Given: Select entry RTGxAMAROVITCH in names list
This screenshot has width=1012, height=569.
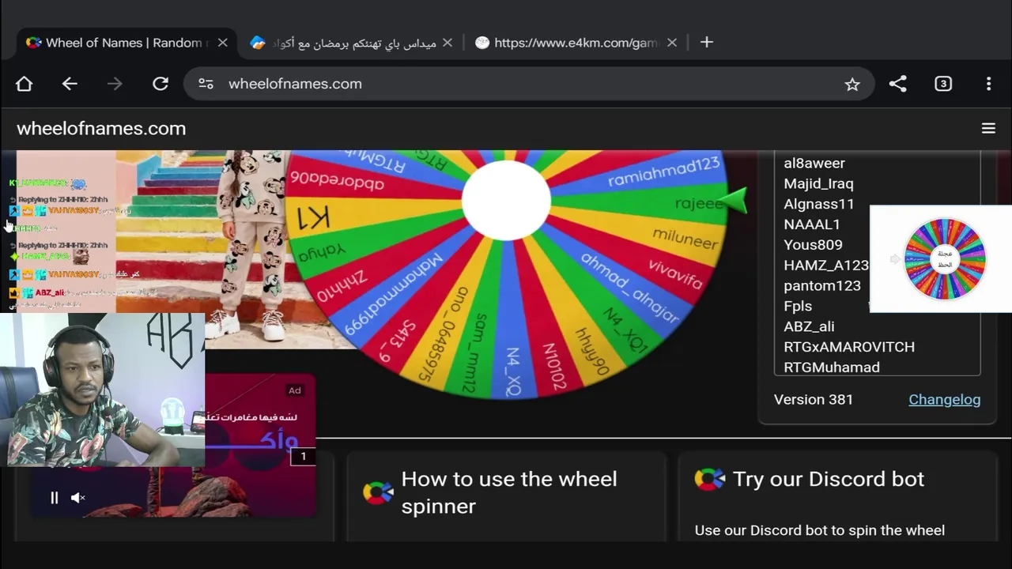Looking at the screenshot, I should point(849,347).
